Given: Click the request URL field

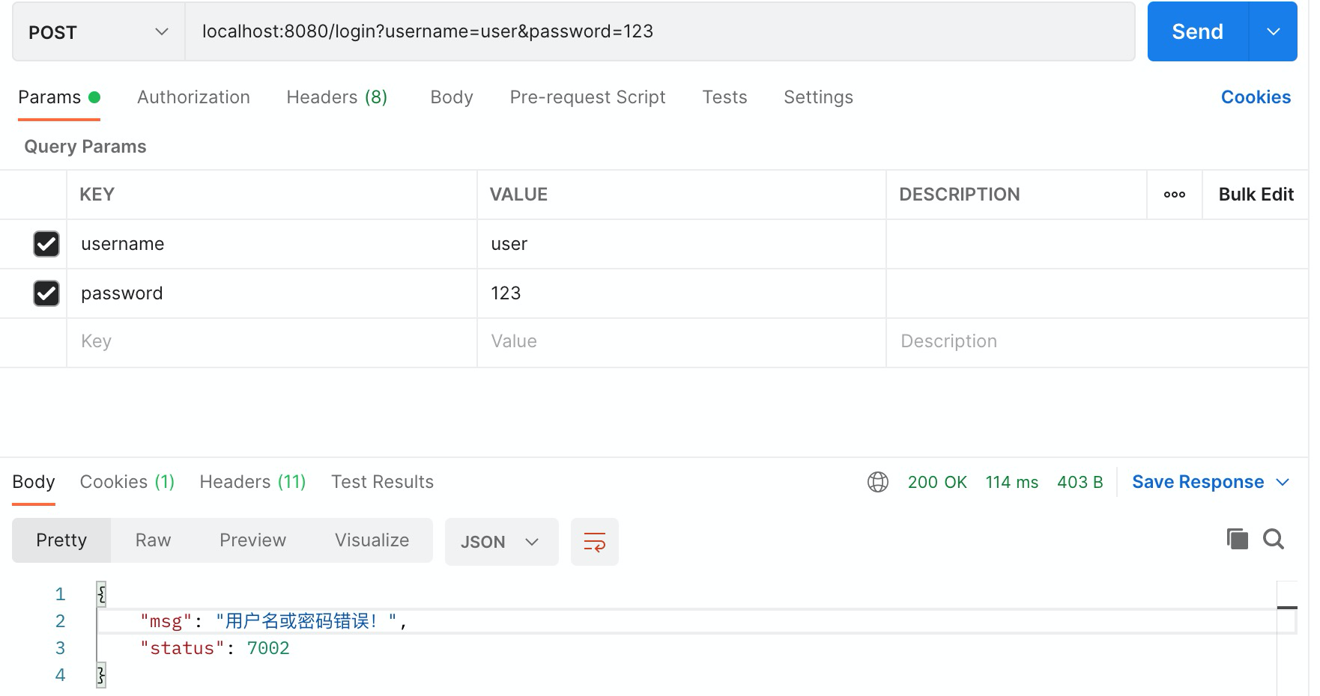Looking at the screenshot, I should click(659, 31).
